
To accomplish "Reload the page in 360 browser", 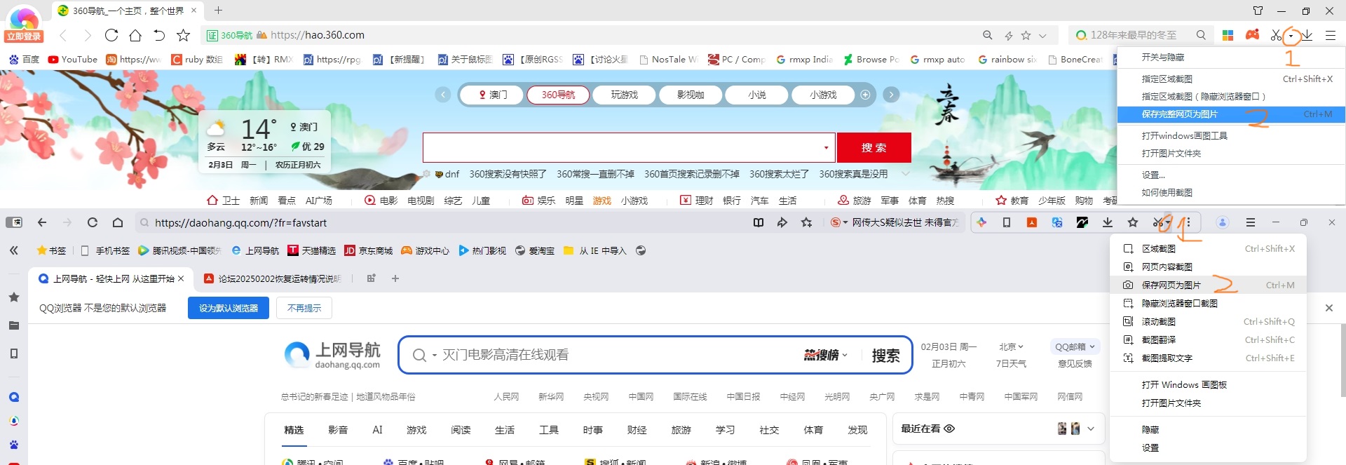I will 111,35.
